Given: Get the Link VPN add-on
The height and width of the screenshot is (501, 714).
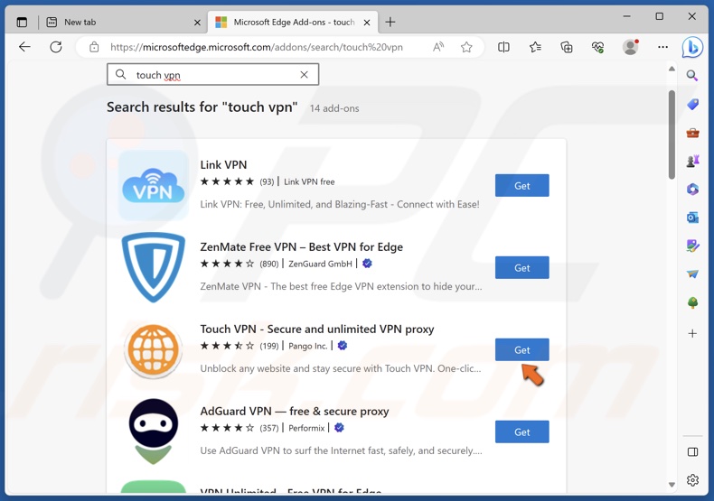Looking at the screenshot, I should (x=521, y=185).
